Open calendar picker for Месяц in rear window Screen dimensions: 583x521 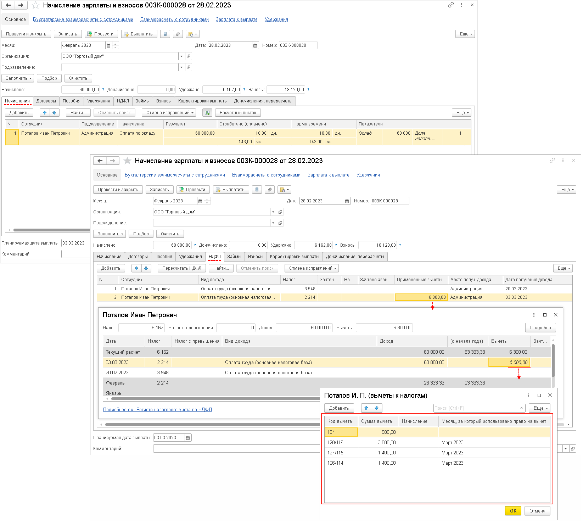(x=108, y=45)
